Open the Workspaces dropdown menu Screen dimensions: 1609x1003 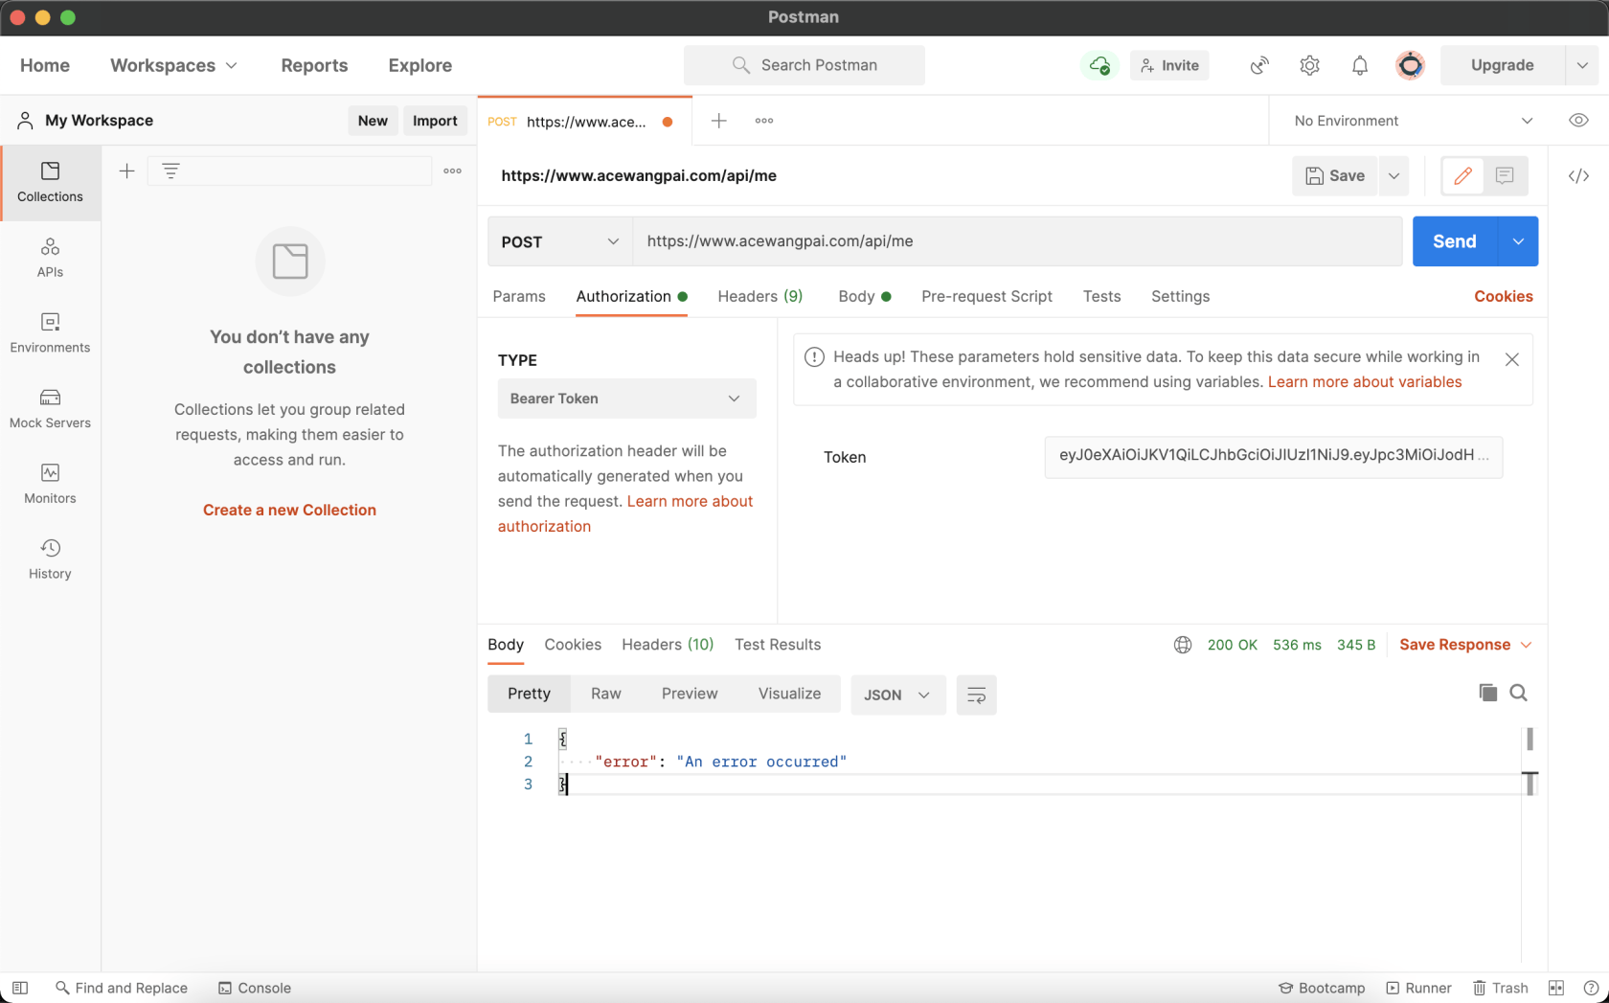[x=173, y=65]
